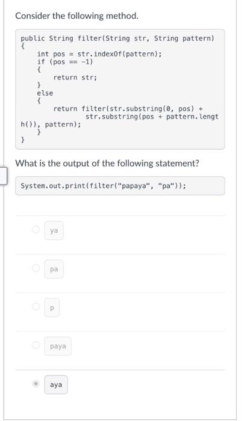
Task: Select the radio button for answer "ya"
Action: pos(36,230)
